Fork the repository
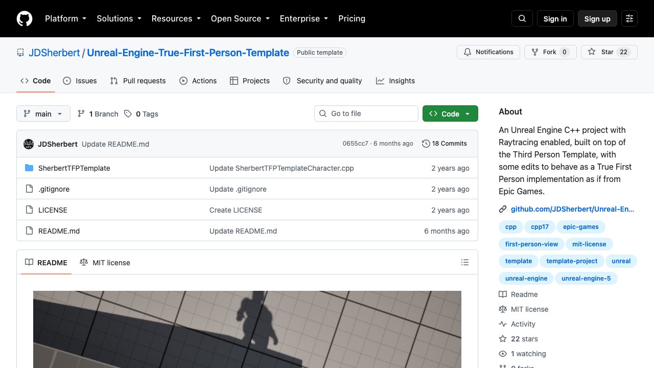The image size is (654, 368). (x=550, y=52)
